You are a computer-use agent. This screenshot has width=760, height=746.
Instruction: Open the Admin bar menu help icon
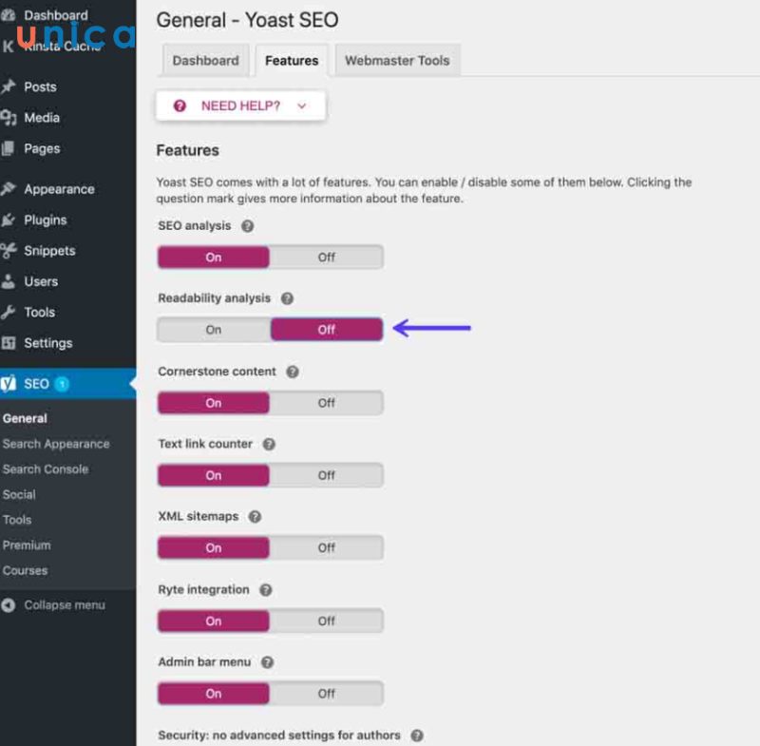tap(268, 662)
